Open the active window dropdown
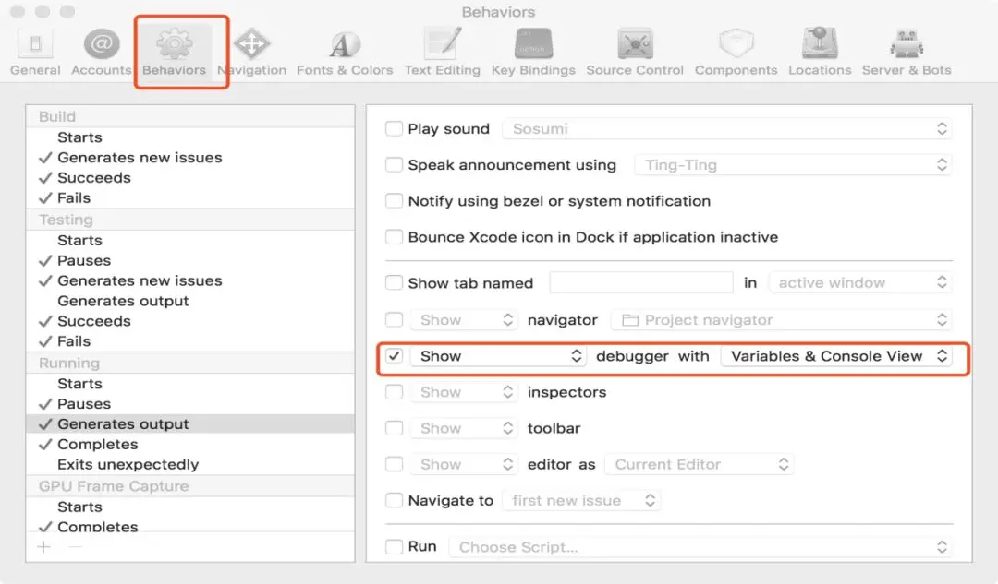 point(860,283)
